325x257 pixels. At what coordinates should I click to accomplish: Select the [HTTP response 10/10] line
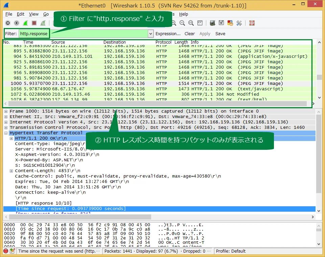[x=43, y=203]
